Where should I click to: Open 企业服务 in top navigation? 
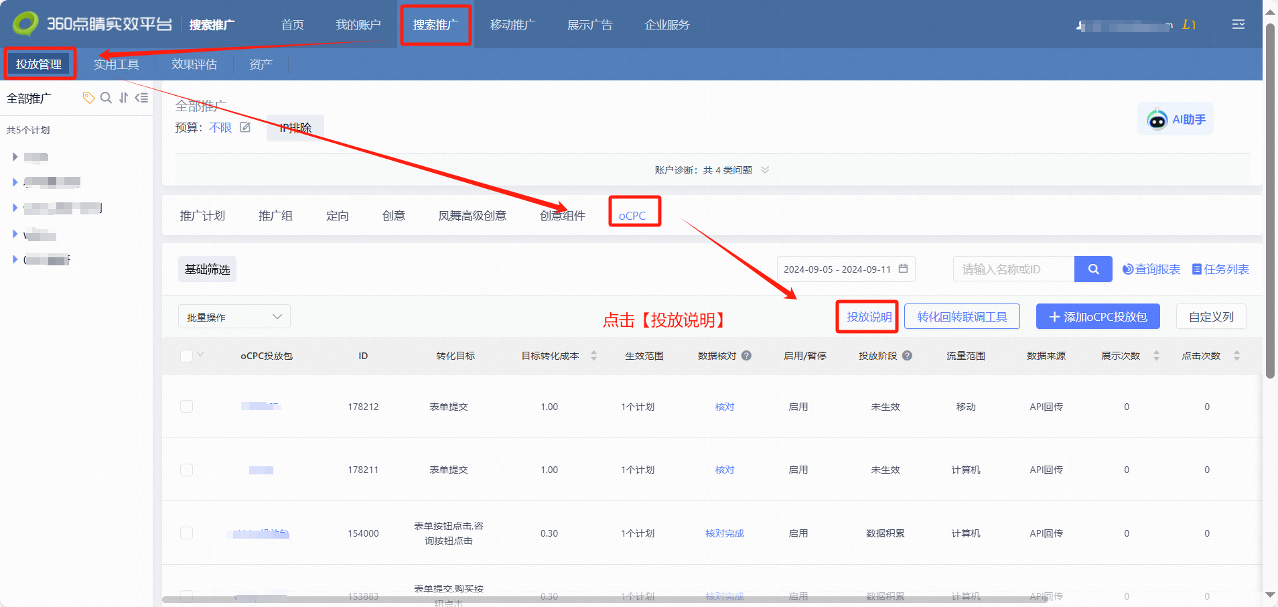coord(667,25)
